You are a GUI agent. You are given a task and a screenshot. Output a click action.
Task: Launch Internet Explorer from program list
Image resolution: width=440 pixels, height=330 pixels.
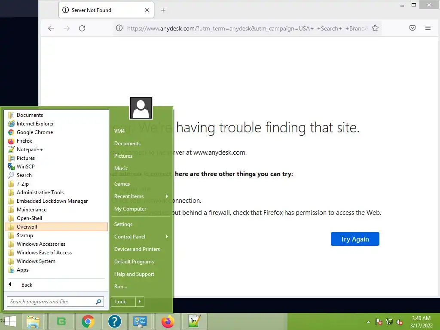point(56,124)
